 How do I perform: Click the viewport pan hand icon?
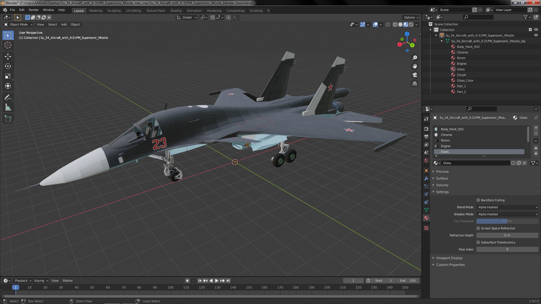click(x=415, y=66)
